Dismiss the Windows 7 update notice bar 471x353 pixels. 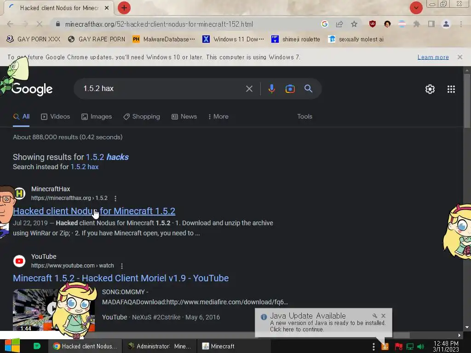460,57
